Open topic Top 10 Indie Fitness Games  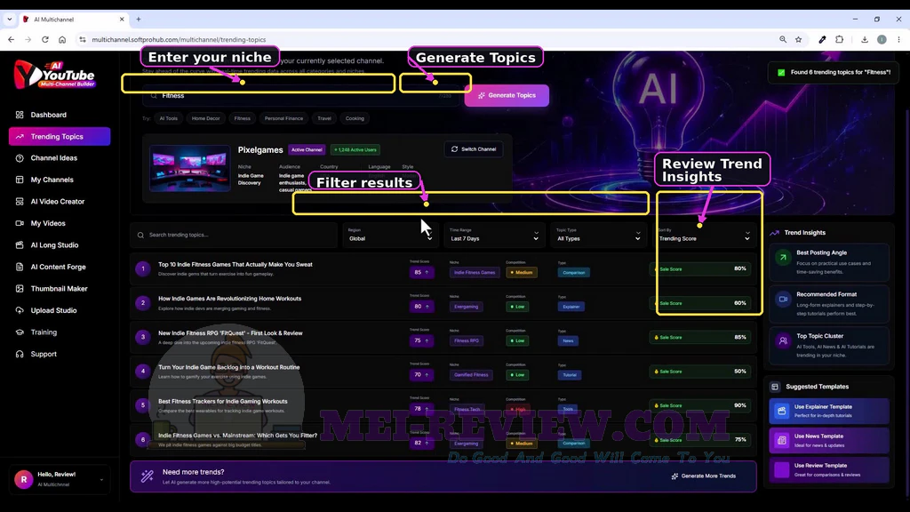pos(235,265)
